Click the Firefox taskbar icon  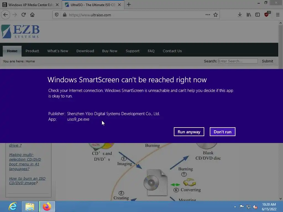point(47,206)
